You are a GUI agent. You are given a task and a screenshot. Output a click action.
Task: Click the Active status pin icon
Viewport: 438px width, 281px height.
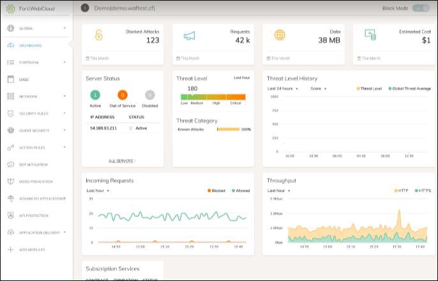131,128
